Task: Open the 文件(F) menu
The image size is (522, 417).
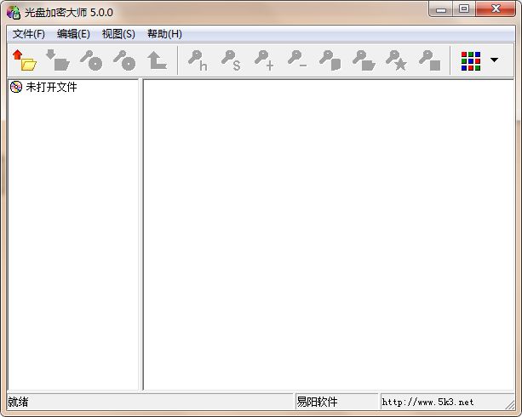Action: (x=29, y=34)
